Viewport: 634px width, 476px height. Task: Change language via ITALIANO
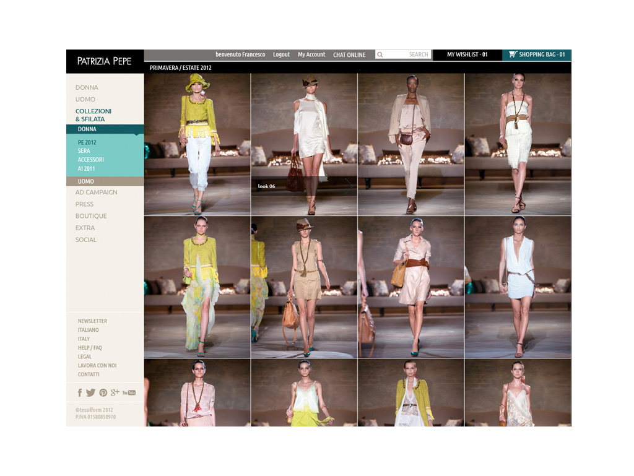(x=88, y=330)
